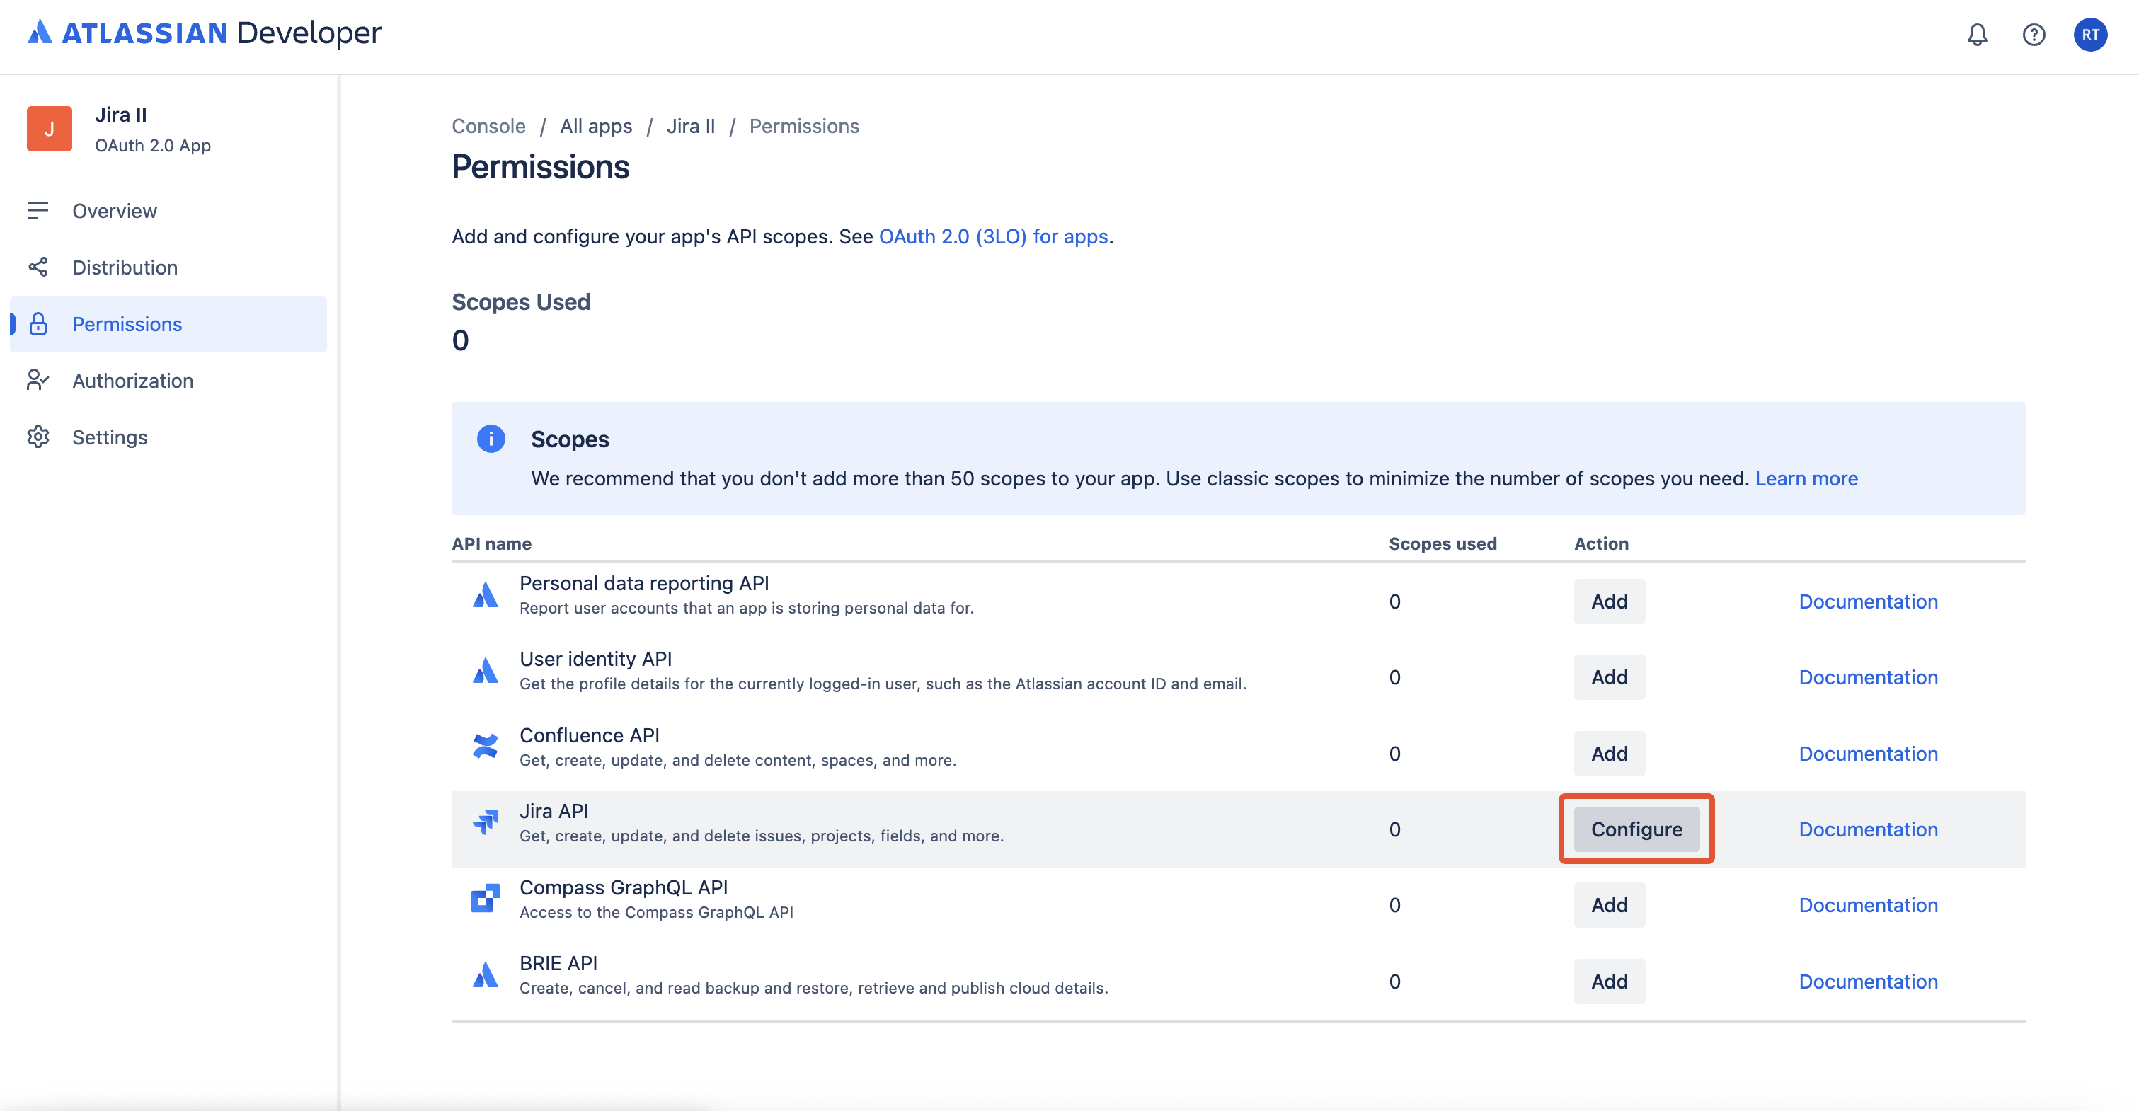Click the notifications bell icon
Image resolution: width=2139 pixels, height=1111 pixels.
click(1977, 35)
